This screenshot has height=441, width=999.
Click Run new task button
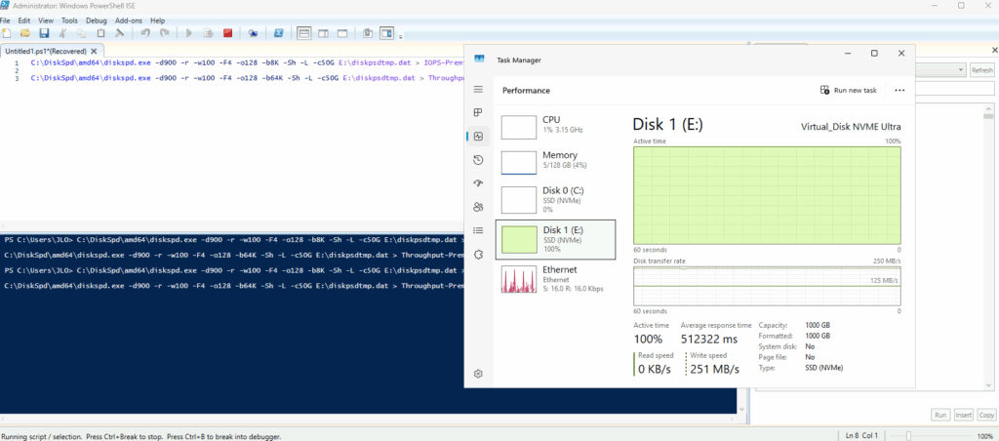click(x=849, y=90)
